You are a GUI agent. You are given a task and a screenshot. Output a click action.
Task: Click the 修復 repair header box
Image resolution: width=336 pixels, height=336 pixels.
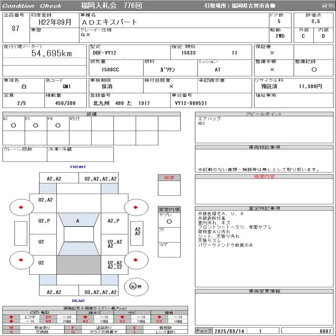[x=169, y=178]
